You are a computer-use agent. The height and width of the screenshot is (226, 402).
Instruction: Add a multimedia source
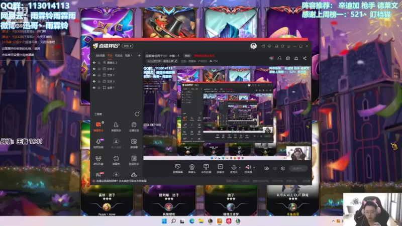(x=220, y=169)
